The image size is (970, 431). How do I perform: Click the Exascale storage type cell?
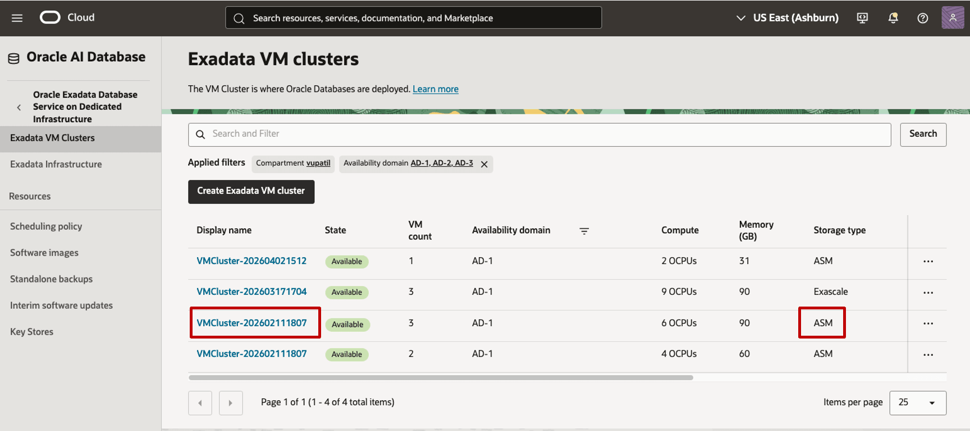pos(831,292)
